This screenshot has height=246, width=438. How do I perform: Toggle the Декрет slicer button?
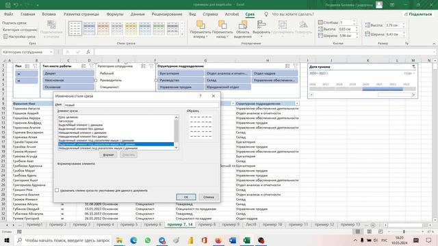click(x=68, y=73)
